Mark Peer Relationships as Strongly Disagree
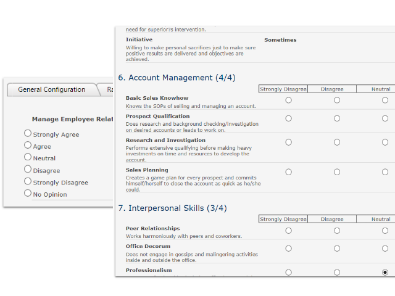This screenshot has width=395, height=296. click(288, 231)
